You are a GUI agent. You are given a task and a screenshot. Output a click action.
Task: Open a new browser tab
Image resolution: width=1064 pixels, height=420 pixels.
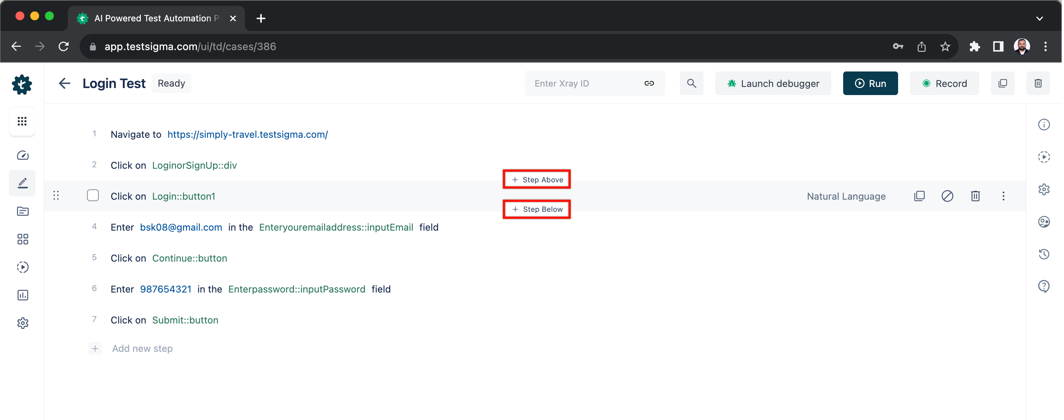261,18
